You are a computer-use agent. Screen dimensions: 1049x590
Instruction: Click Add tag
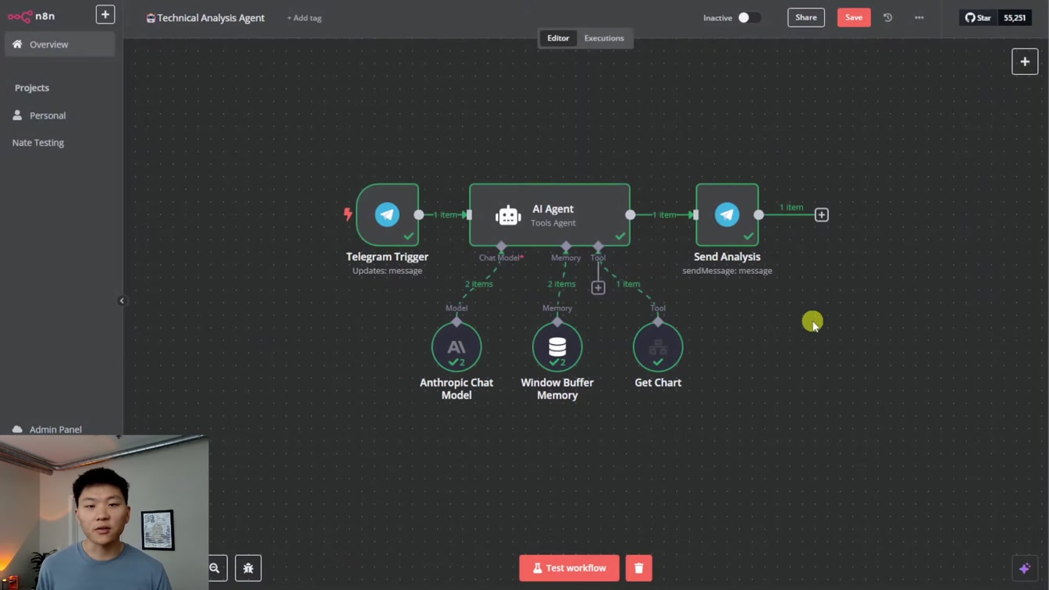coord(304,18)
